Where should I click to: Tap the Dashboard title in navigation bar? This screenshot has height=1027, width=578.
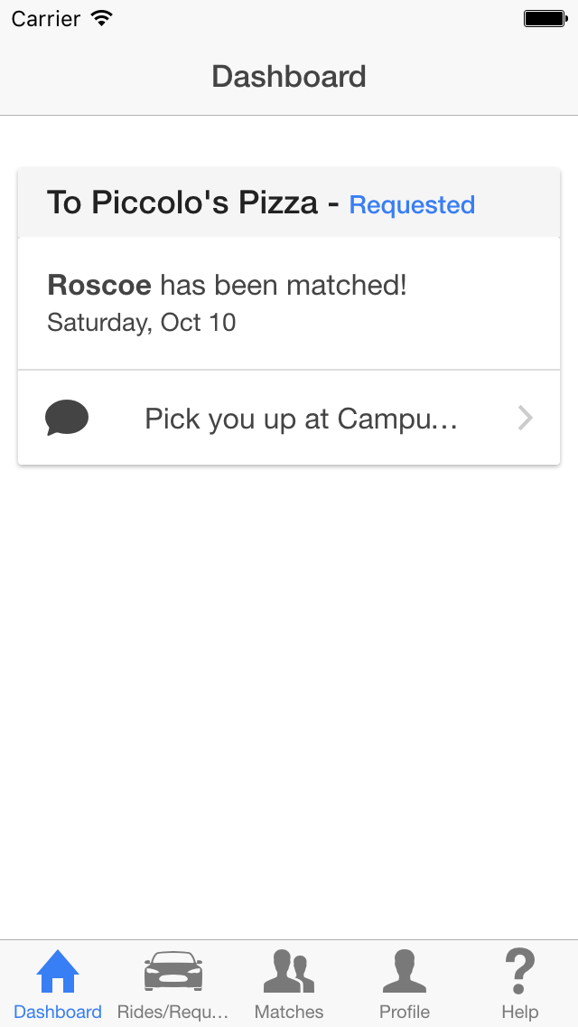coord(289,77)
